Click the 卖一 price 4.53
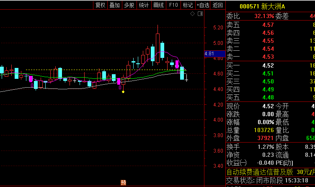Screen dimensions: 315x187 tap(268, 57)
